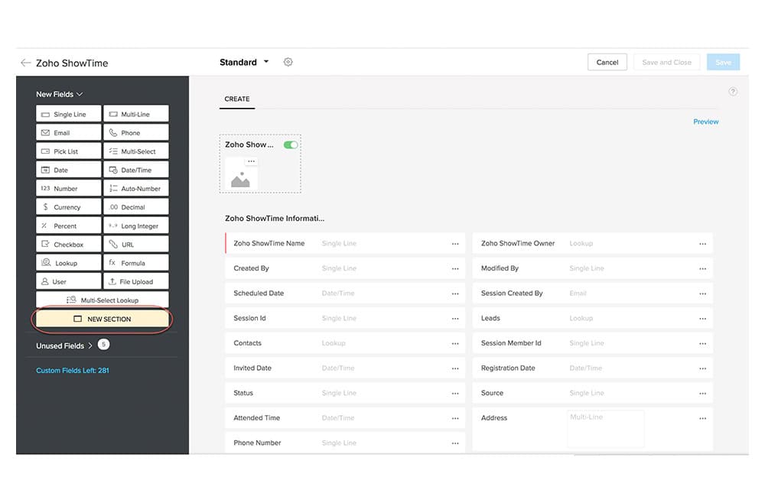Open options for Registration Date field
Screen dimensions: 765x503
[702, 368]
